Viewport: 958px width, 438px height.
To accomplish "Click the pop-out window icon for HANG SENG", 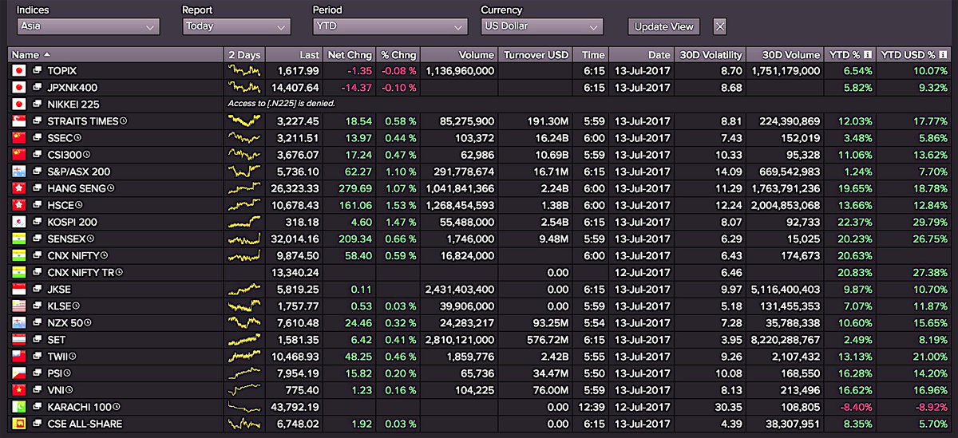I will [37, 188].
